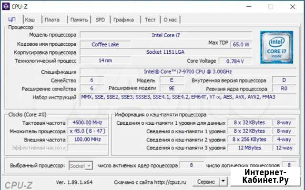
Task: Expand the arrow next to Сервис button
Action: pos(223,182)
